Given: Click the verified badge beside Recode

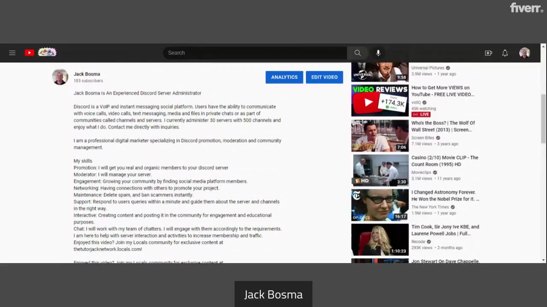Looking at the screenshot, I should 429,241.
